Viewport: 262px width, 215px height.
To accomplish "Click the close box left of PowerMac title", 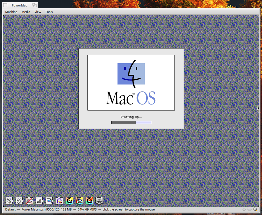I will 5,5.
